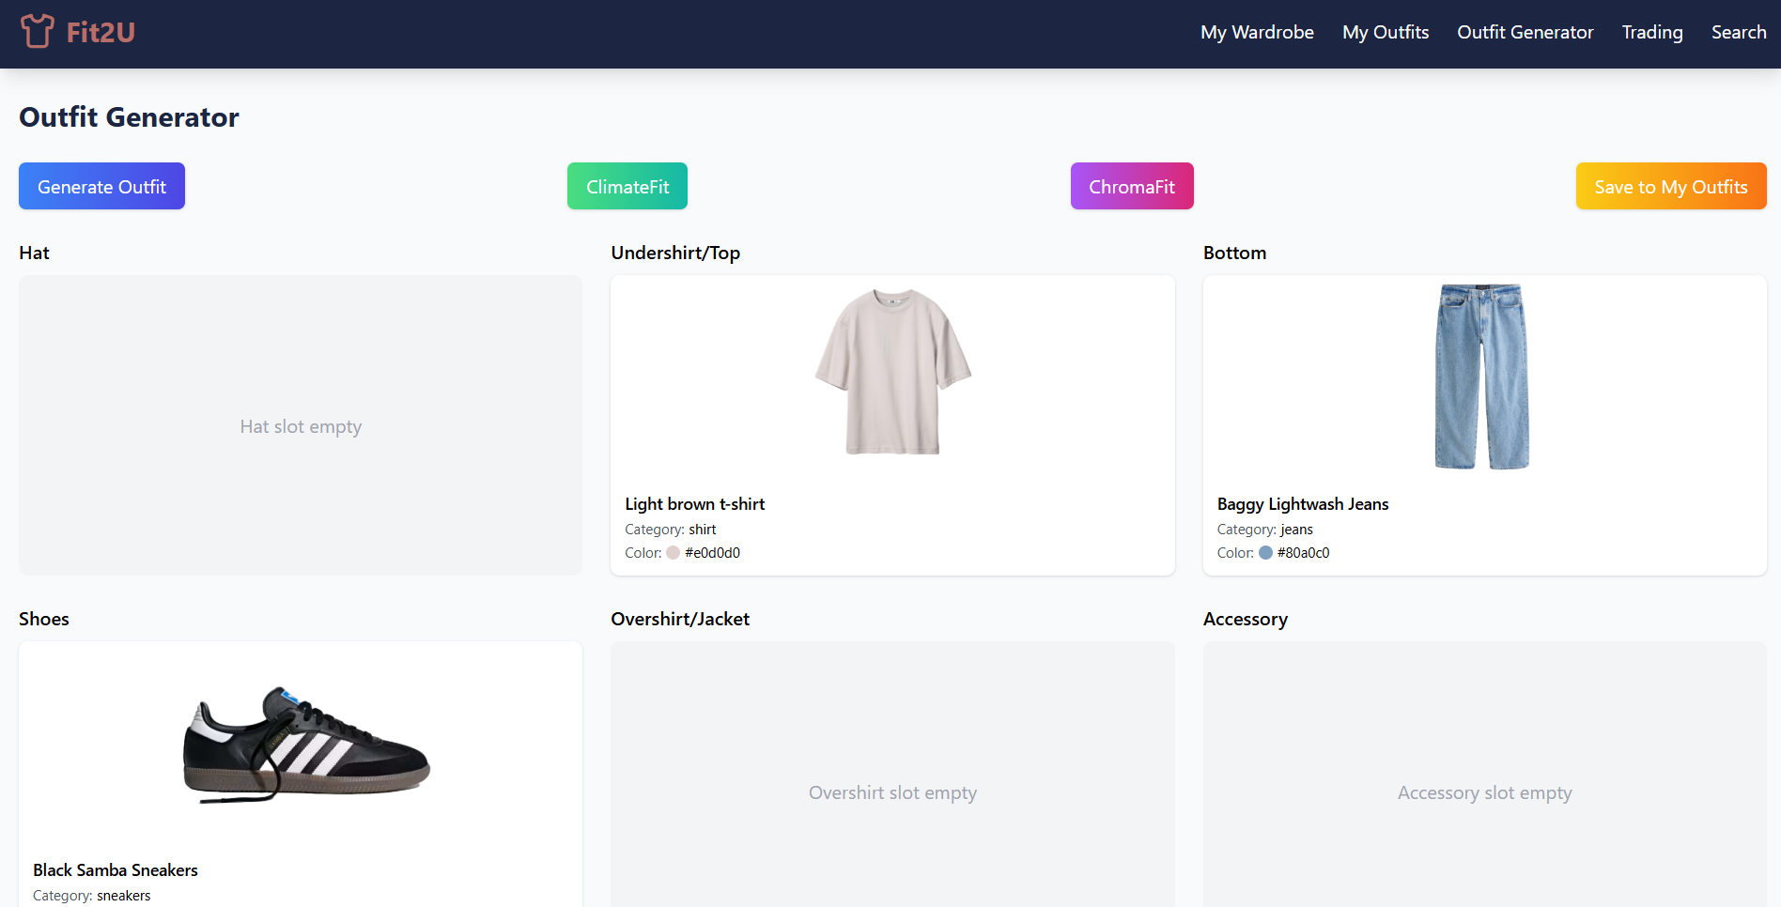Click the "Black Samba Sneakers" title
1781x907 pixels.
pyautogui.click(x=116, y=870)
